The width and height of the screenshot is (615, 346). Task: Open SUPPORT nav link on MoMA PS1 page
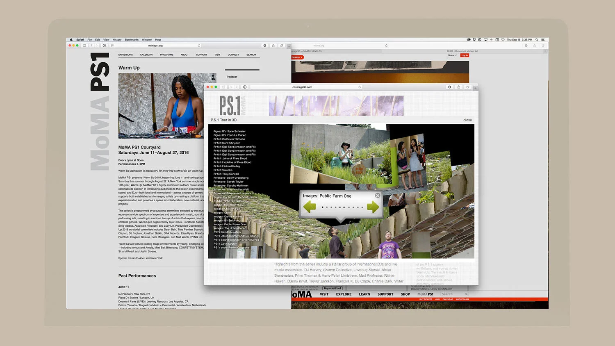click(x=201, y=55)
